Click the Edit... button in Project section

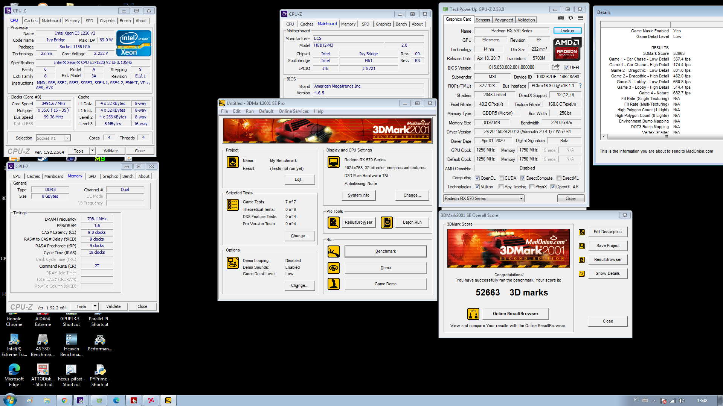pos(300,180)
